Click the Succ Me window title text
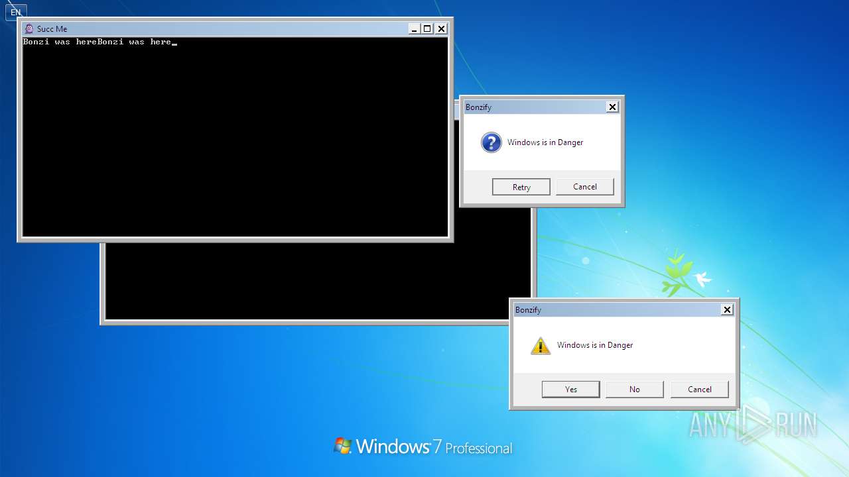Viewport: 849px width, 477px height. (x=52, y=29)
